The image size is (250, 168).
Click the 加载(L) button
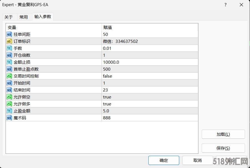coord(223,134)
